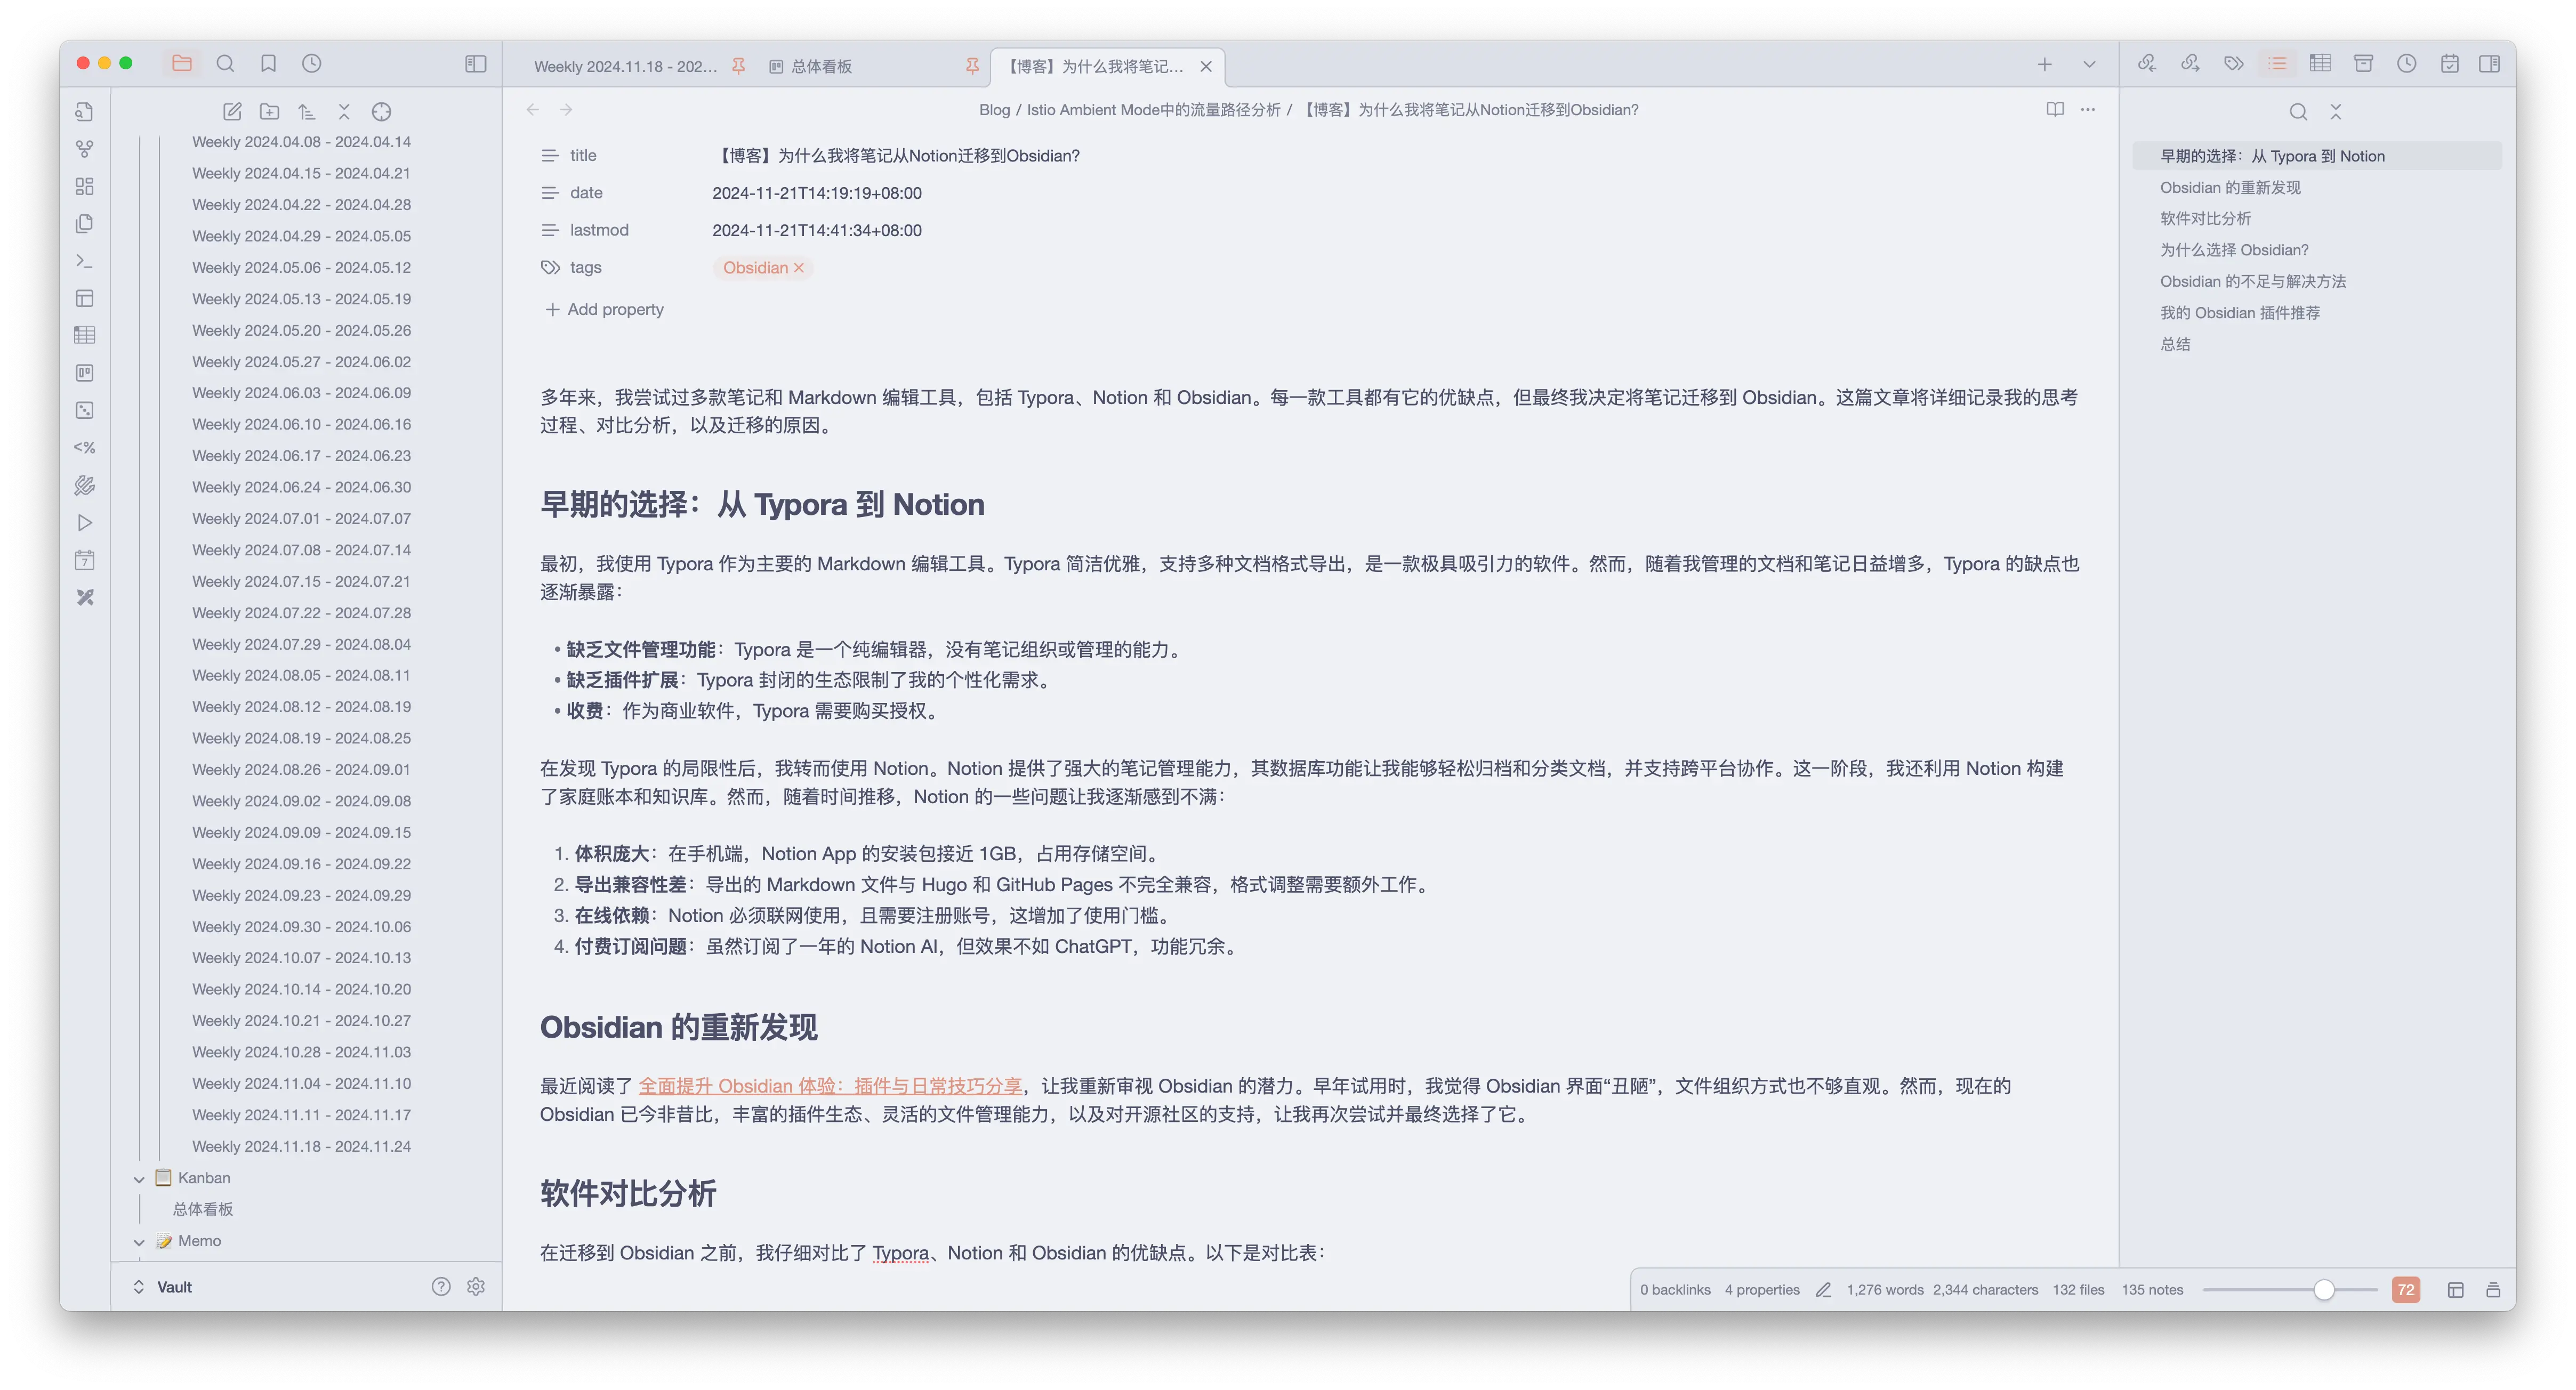Viewport: 2576px width, 1390px height.
Task: Open the 全面提升 Obsidian 体验 link
Action: [830, 1086]
